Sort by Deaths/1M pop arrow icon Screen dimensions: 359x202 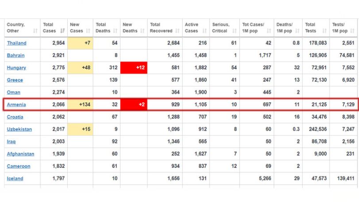[x=297, y=31]
